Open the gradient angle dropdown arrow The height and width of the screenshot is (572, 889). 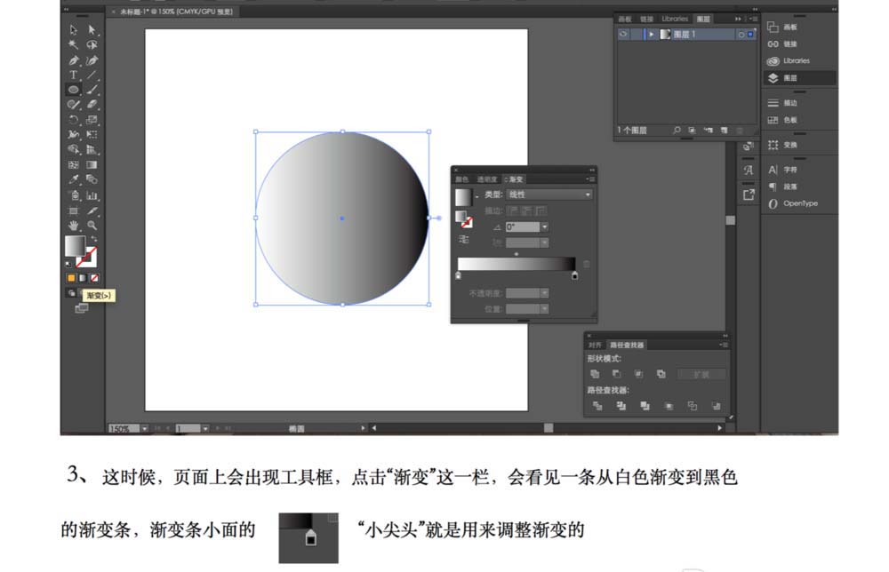tap(544, 227)
